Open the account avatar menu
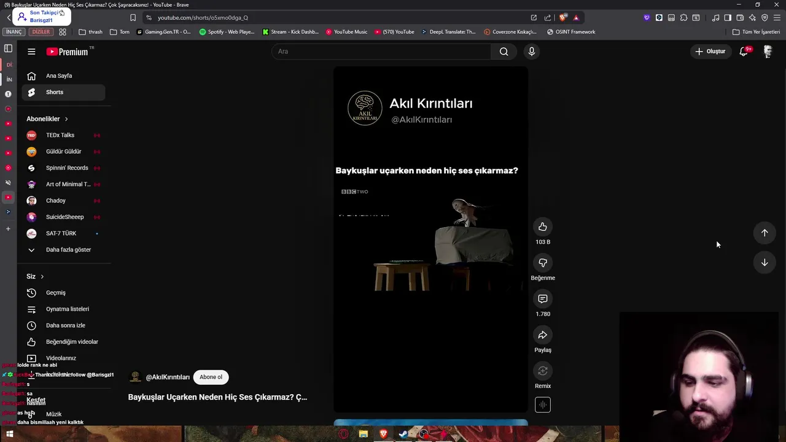 click(x=768, y=52)
